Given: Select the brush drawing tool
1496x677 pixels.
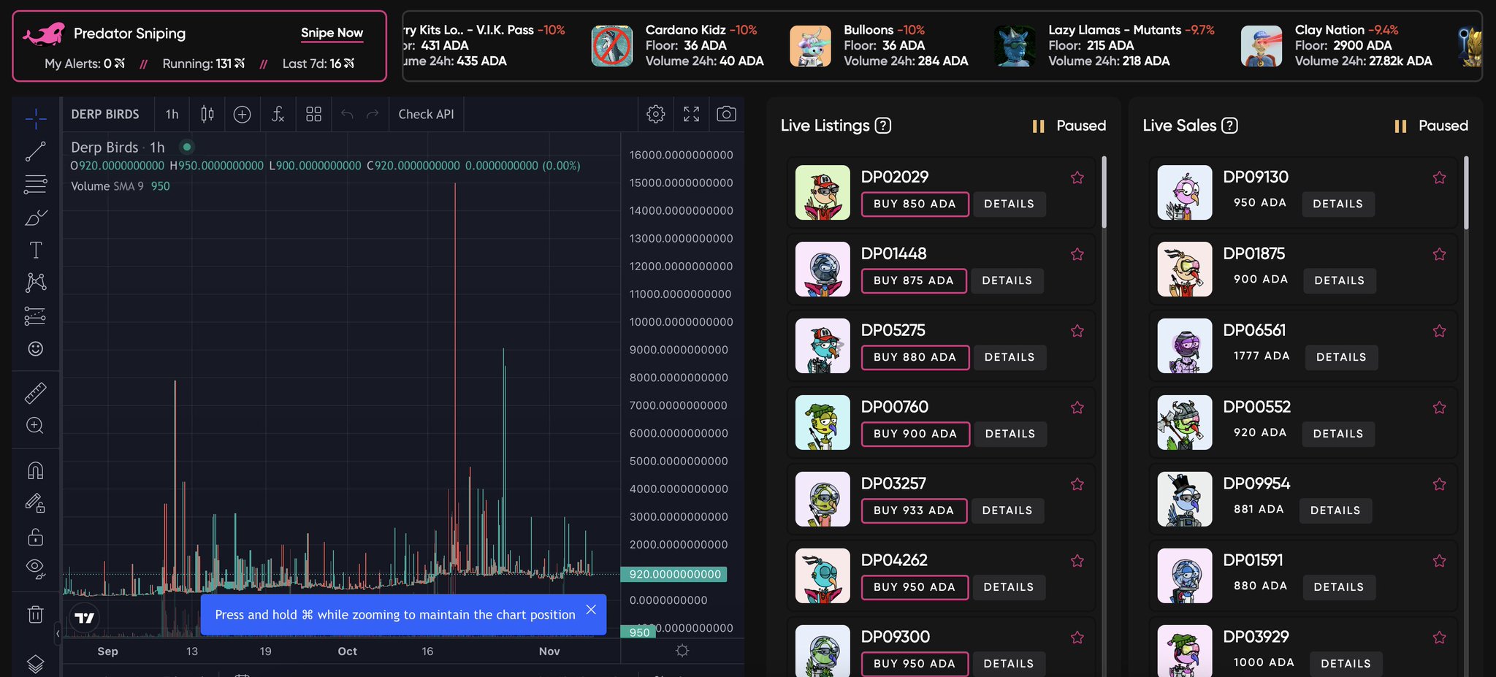Looking at the screenshot, I should click(35, 218).
